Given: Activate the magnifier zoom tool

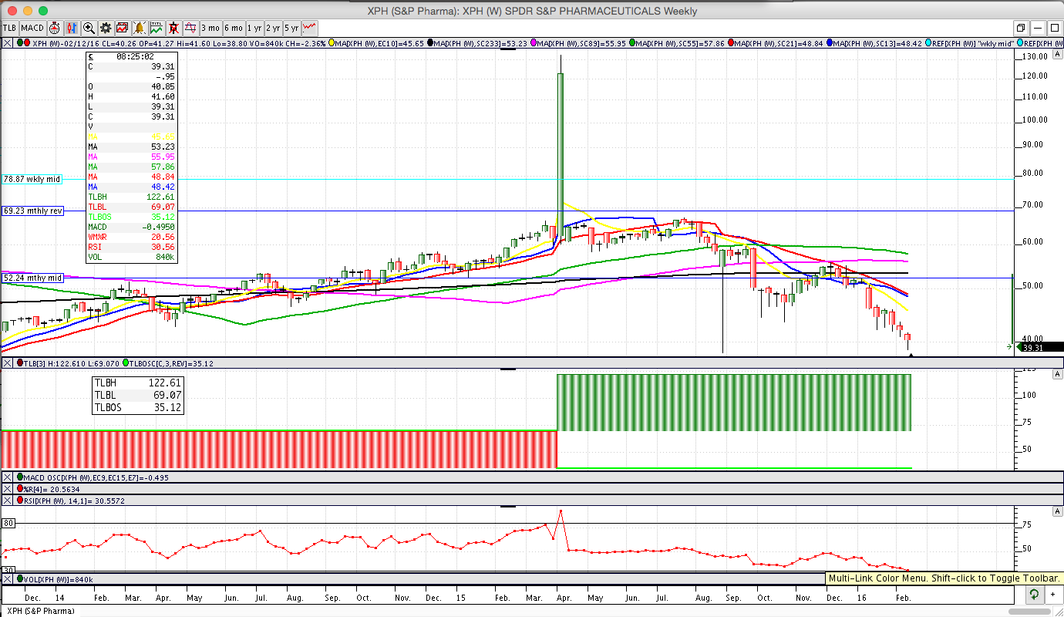Looking at the screenshot, I should point(89,28).
